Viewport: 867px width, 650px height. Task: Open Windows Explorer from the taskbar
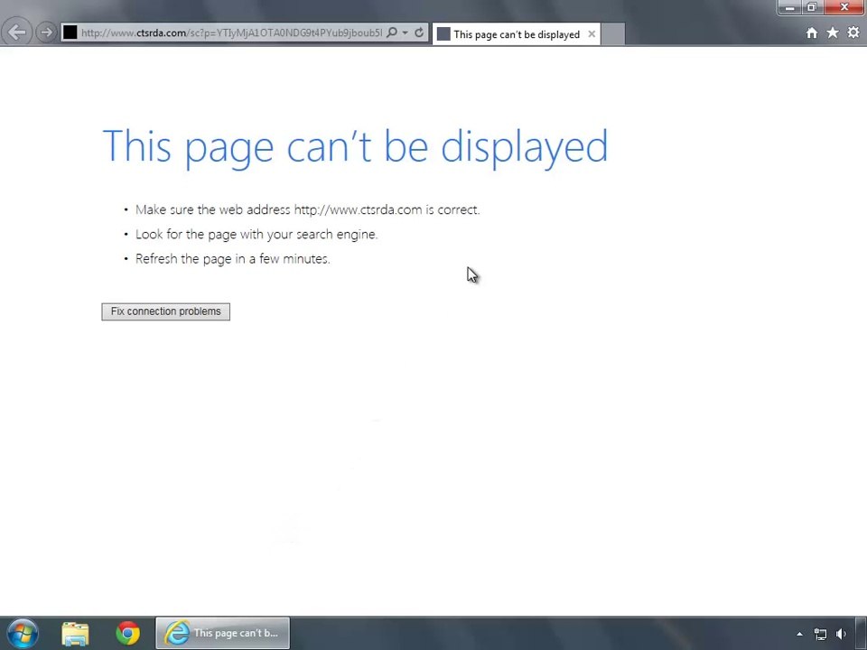(x=75, y=634)
